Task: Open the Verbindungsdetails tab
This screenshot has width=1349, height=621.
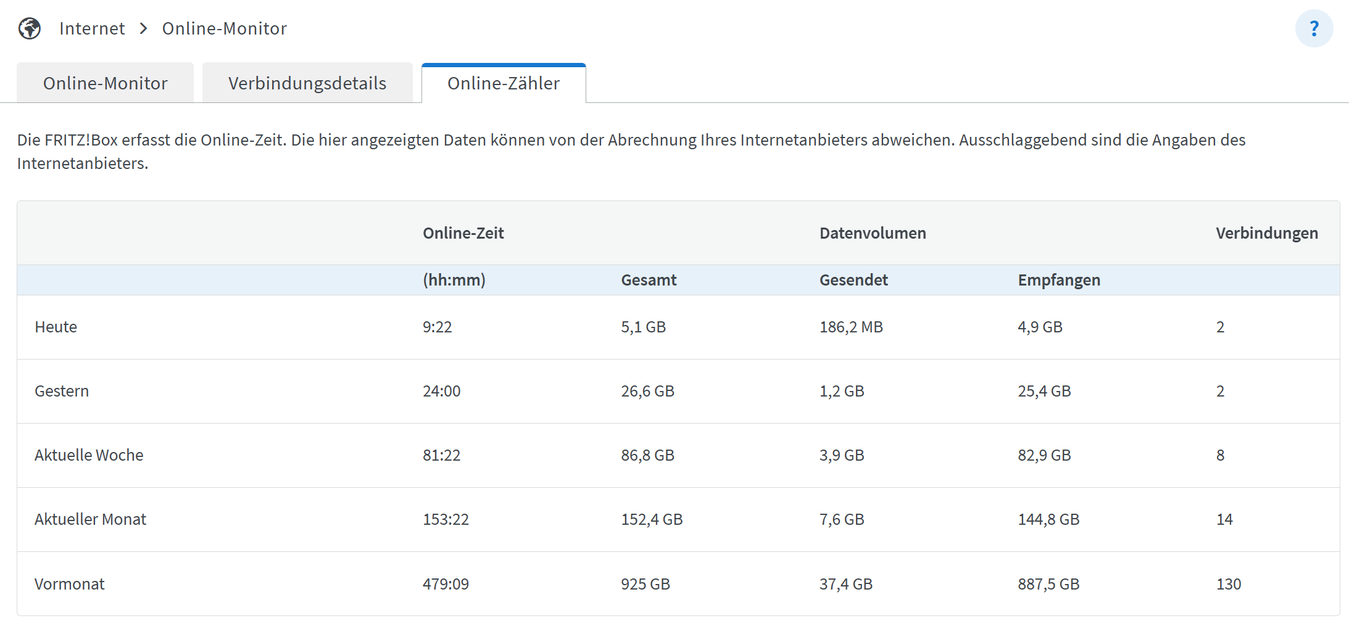Action: coord(307,82)
